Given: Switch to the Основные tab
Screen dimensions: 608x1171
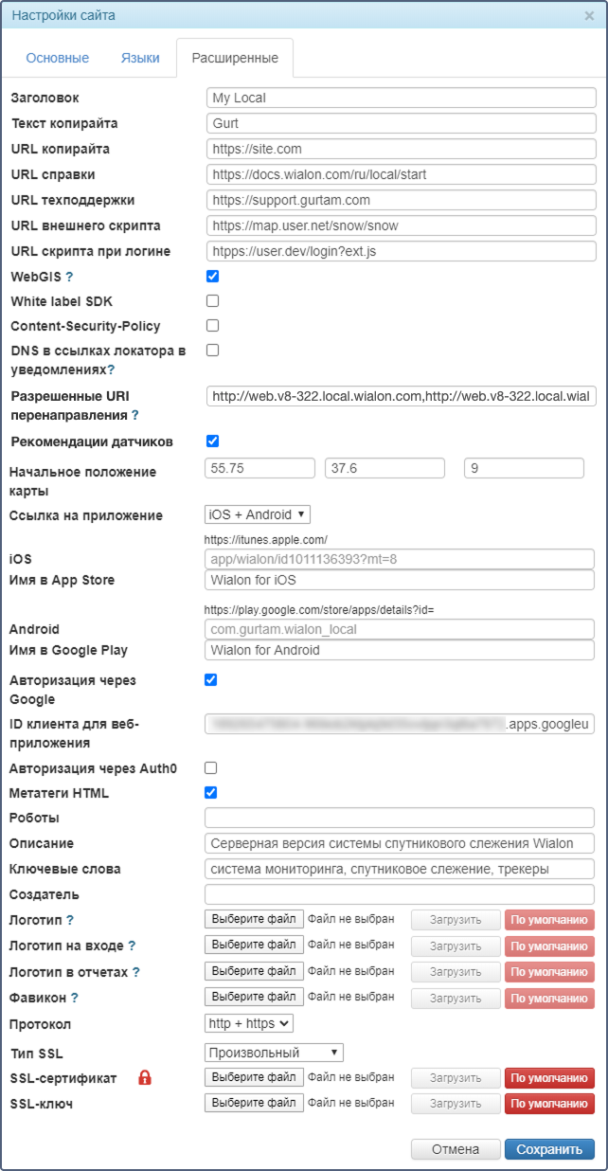Looking at the screenshot, I should coord(58,58).
